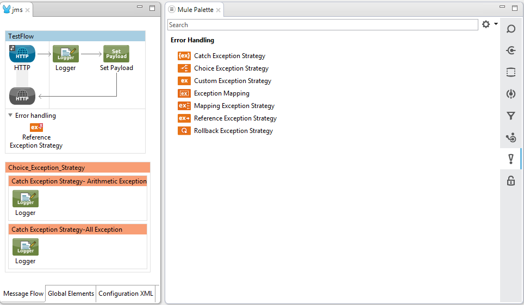This screenshot has height=305, width=524.
Task: Open the Flow Control category in palette sidebar
Action: [510, 137]
